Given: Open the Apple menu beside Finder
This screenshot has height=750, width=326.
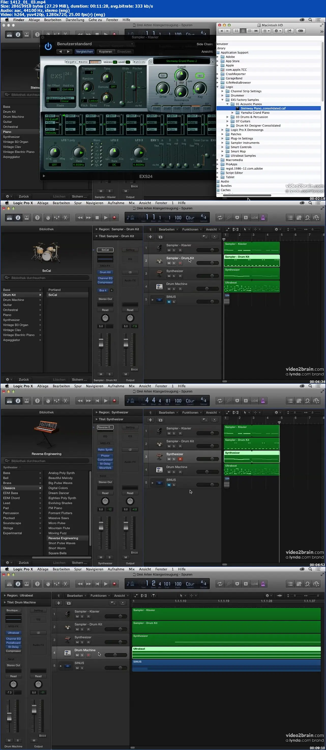Looking at the screenshot, I should click(7, 20).
